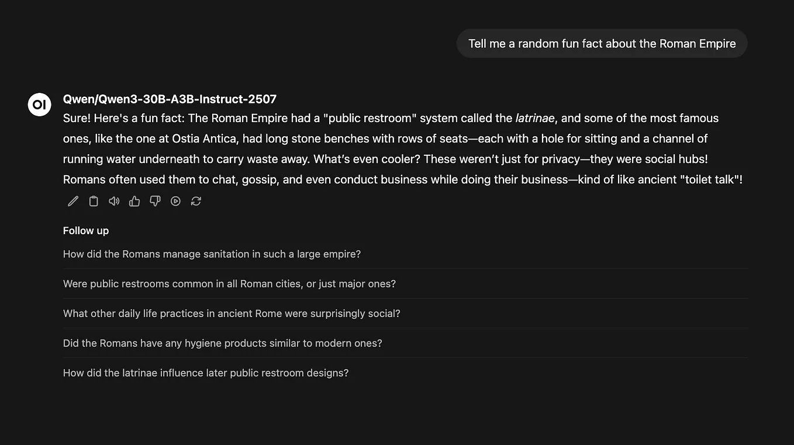The width and height of the screenshot is (794, 445).
Task: Ask whether public restrooms were common in all cities
Action: (229, 283)
